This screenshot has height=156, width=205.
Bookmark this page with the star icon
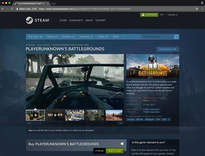[197, 9]
